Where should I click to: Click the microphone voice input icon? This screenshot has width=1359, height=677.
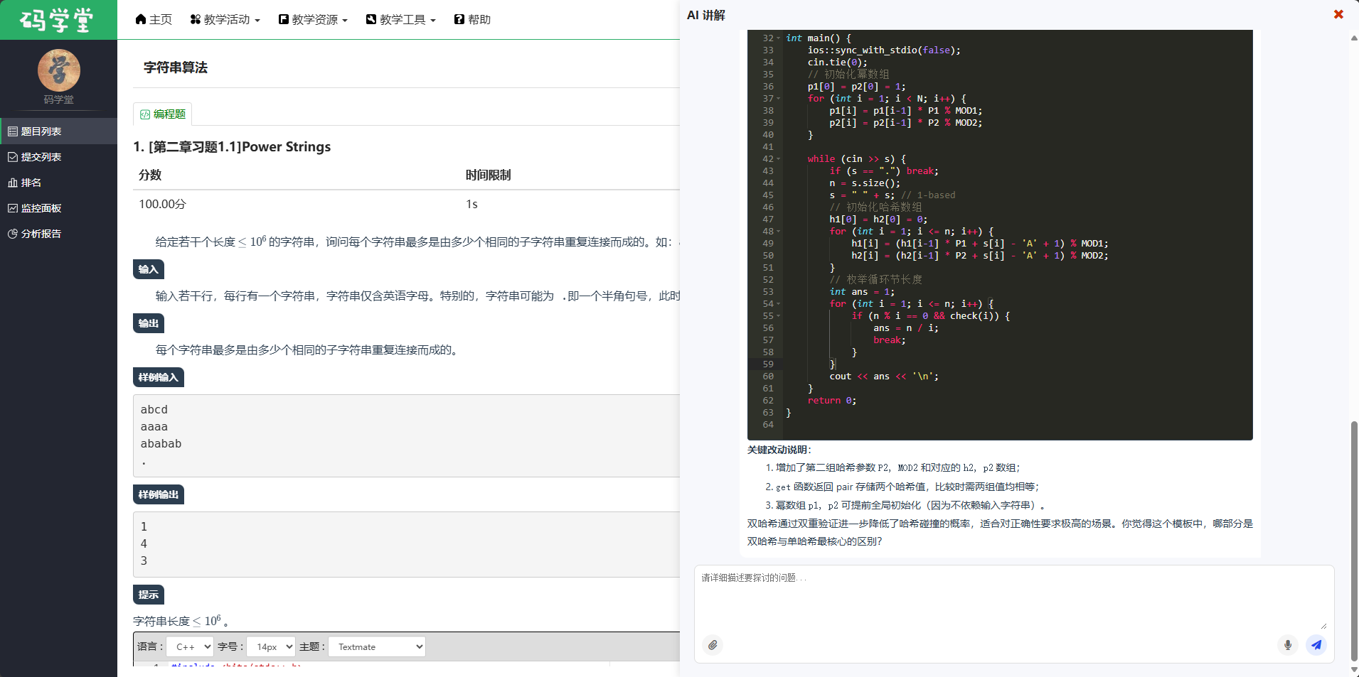coord(1287,645)
